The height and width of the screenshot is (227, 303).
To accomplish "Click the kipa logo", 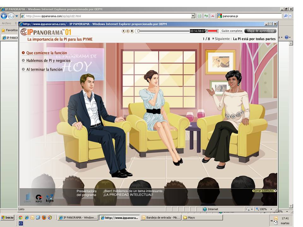I will click(x=50, y=198).
